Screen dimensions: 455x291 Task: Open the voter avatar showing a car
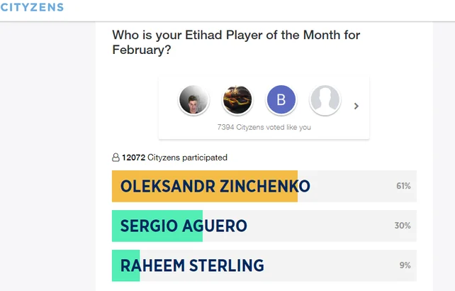[x=237, y=101]
